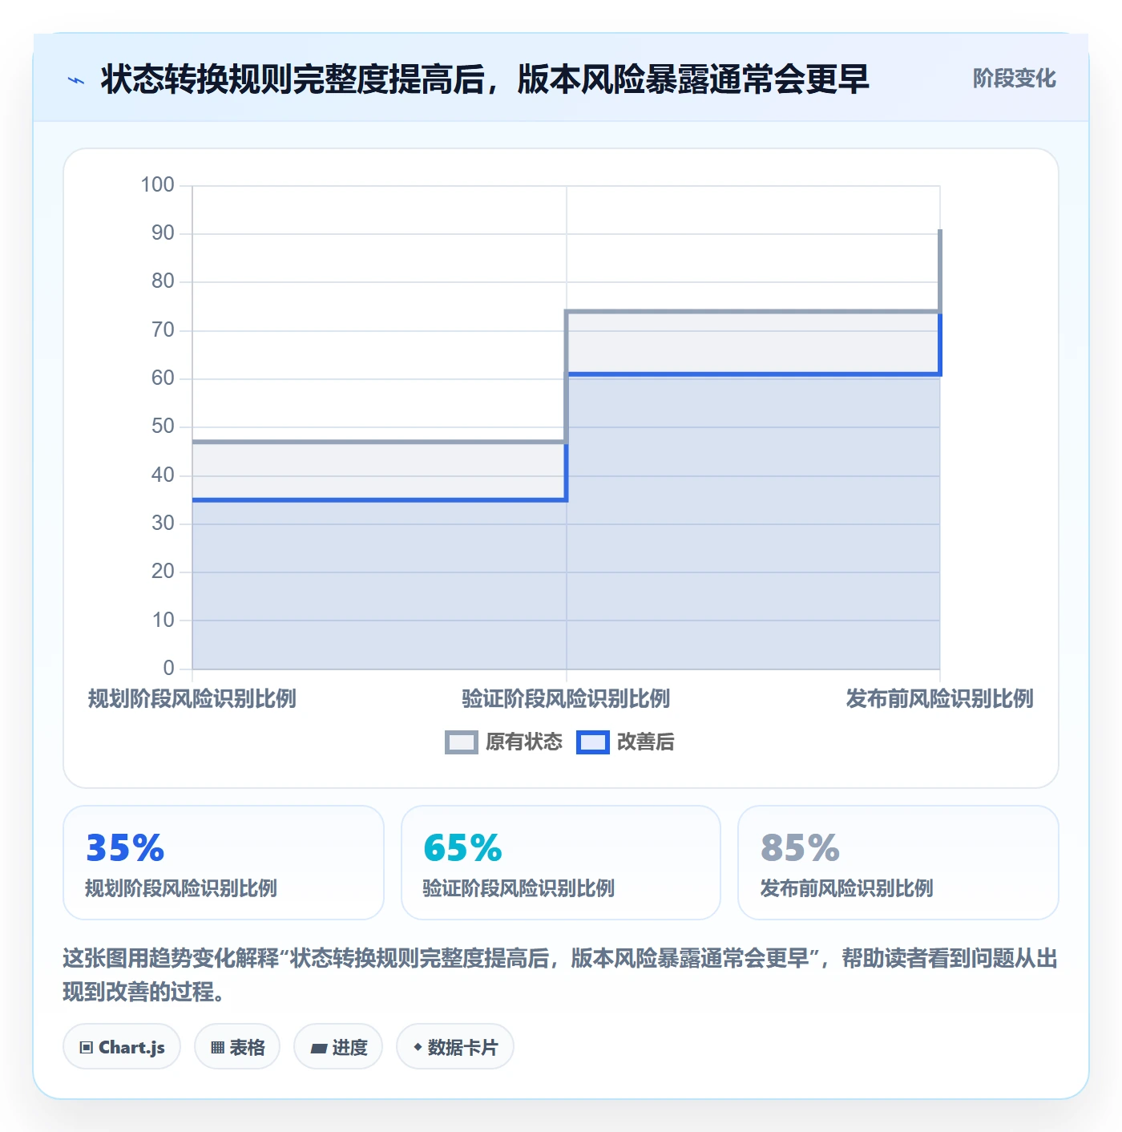
Task: Click 规划阶段风险识别比例 card label under 35%
Action: coord(181,888)
